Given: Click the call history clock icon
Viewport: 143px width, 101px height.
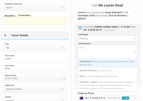Looking at the screenshot, I should click(x=80, y=28).
